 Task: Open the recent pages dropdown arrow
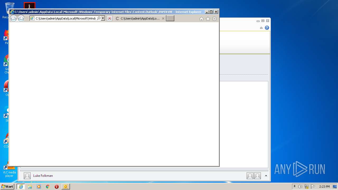27,18
